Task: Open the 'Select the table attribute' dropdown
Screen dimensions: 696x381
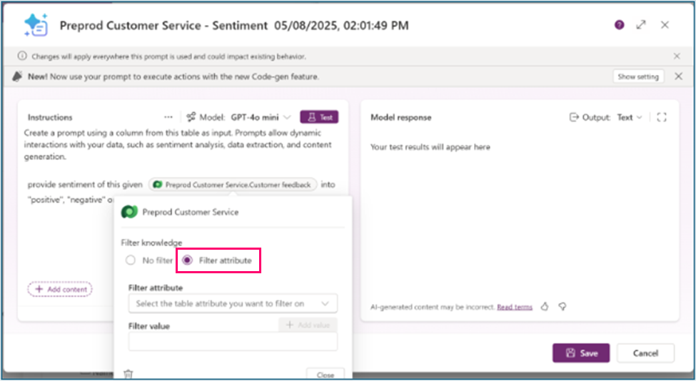Action: 233,304
